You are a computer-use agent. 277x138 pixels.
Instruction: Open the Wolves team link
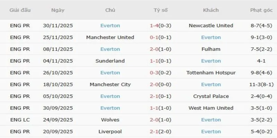[x=110, y=120]
